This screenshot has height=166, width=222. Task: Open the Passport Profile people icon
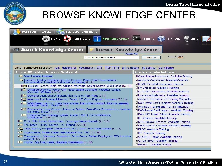pyautogui.click(x=17, y=32)
